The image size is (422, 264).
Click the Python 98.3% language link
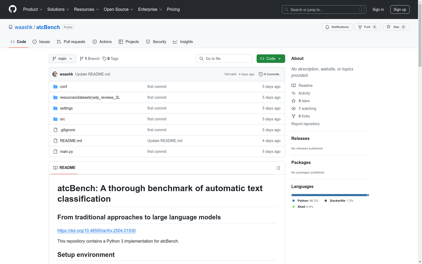pos(305,201)
